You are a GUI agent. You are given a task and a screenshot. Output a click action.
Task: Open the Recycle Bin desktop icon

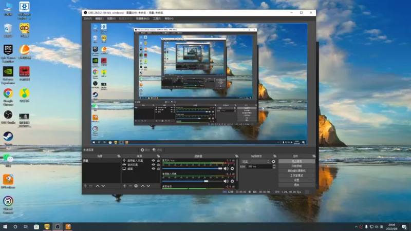(x=8, y=30)
